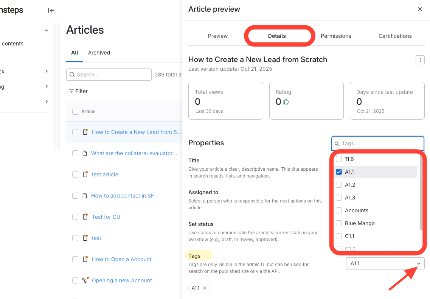
Task: Collapse the sidebar with the arrow icon
Action: click(51, 11)
